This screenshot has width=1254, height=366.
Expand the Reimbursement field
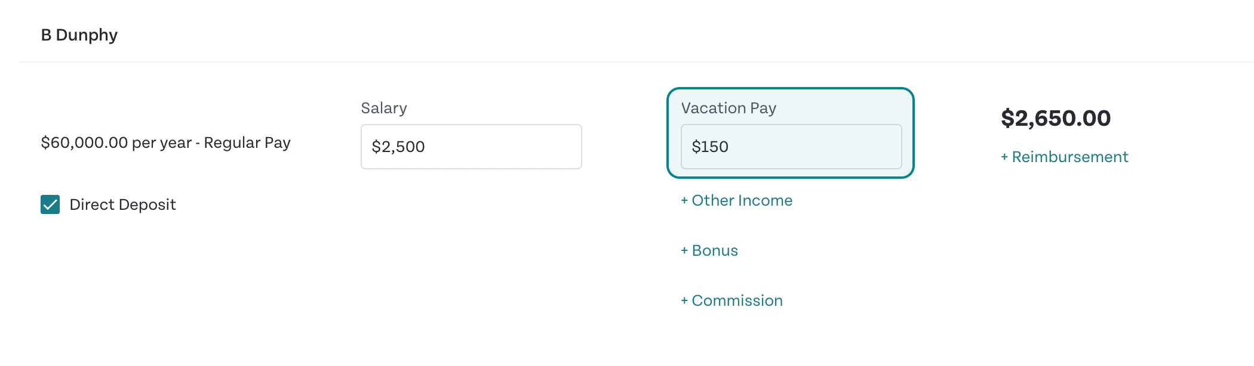click(1064, 157)
